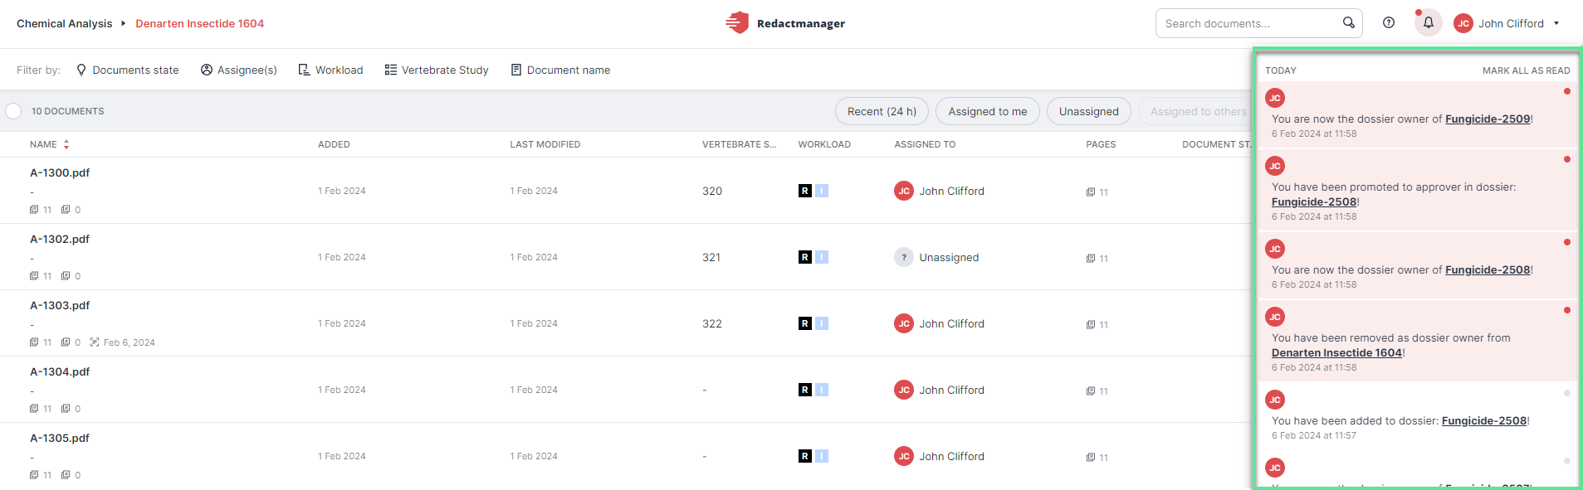
Task: Open the Documents state filter
Action: pos(127,70)
